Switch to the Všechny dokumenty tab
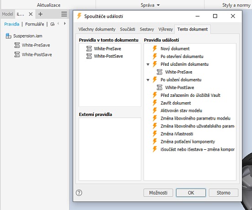Image resolution: width=252 pixels, height=210 pixels. point(97,29)
